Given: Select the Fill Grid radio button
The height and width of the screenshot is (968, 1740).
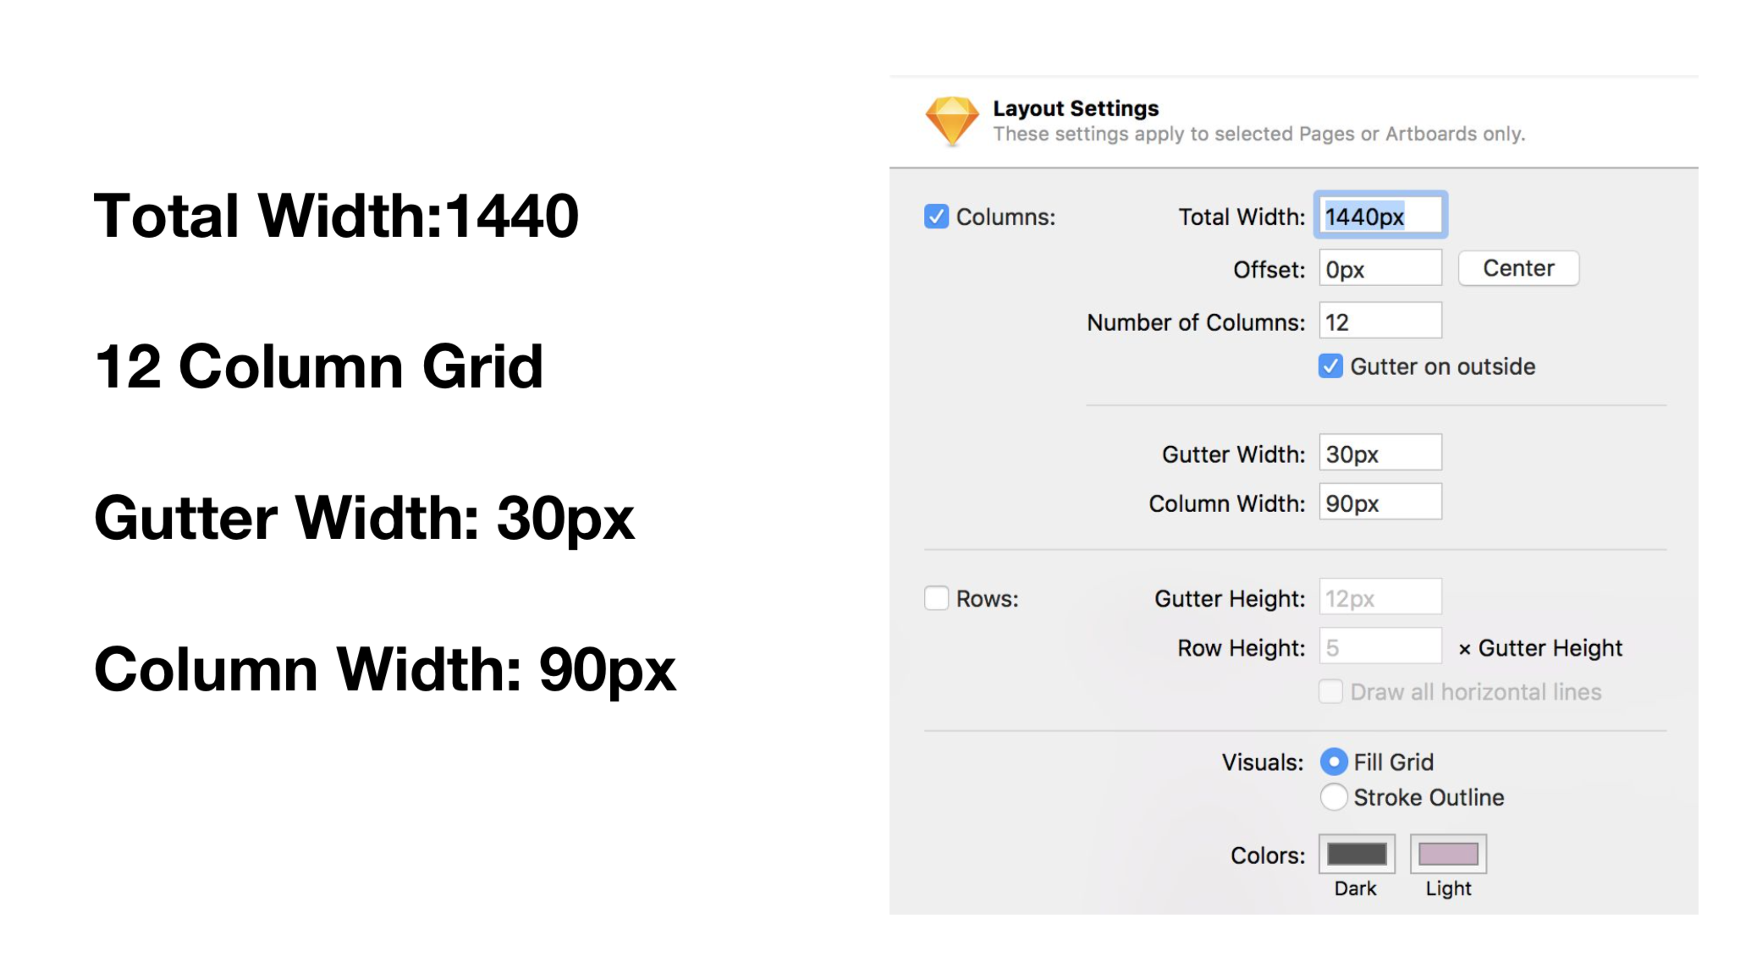Looking at the screenshot, I should pos(1334,762).
